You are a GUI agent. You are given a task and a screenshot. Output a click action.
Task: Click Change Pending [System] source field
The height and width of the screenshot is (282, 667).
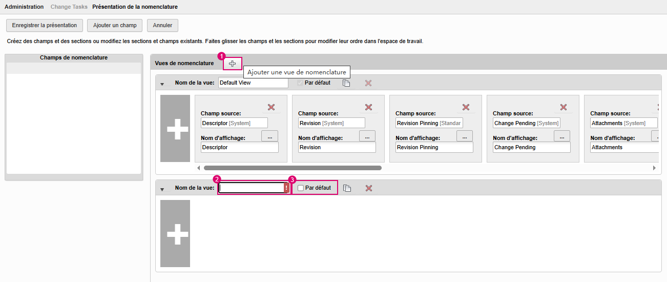(526, 123)
